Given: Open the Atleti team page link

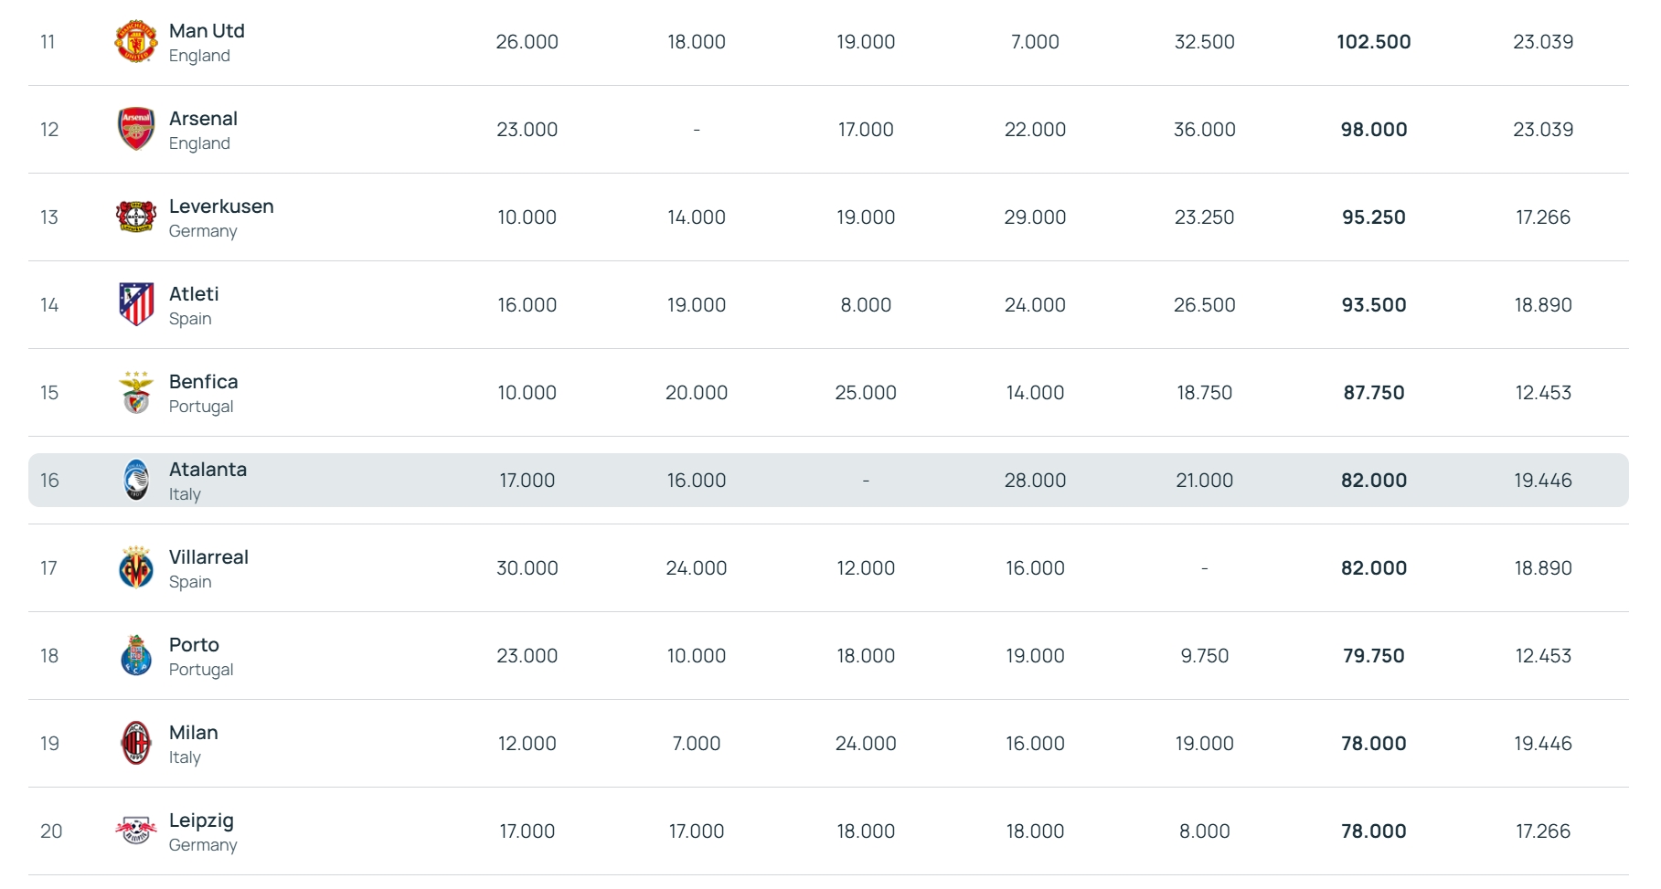Looking at the screenshot, I should tap(194, 294).
